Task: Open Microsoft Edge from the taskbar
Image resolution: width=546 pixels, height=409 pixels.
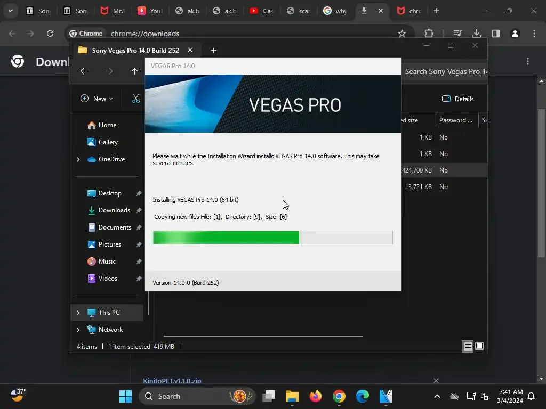Action: pos(362,396)
